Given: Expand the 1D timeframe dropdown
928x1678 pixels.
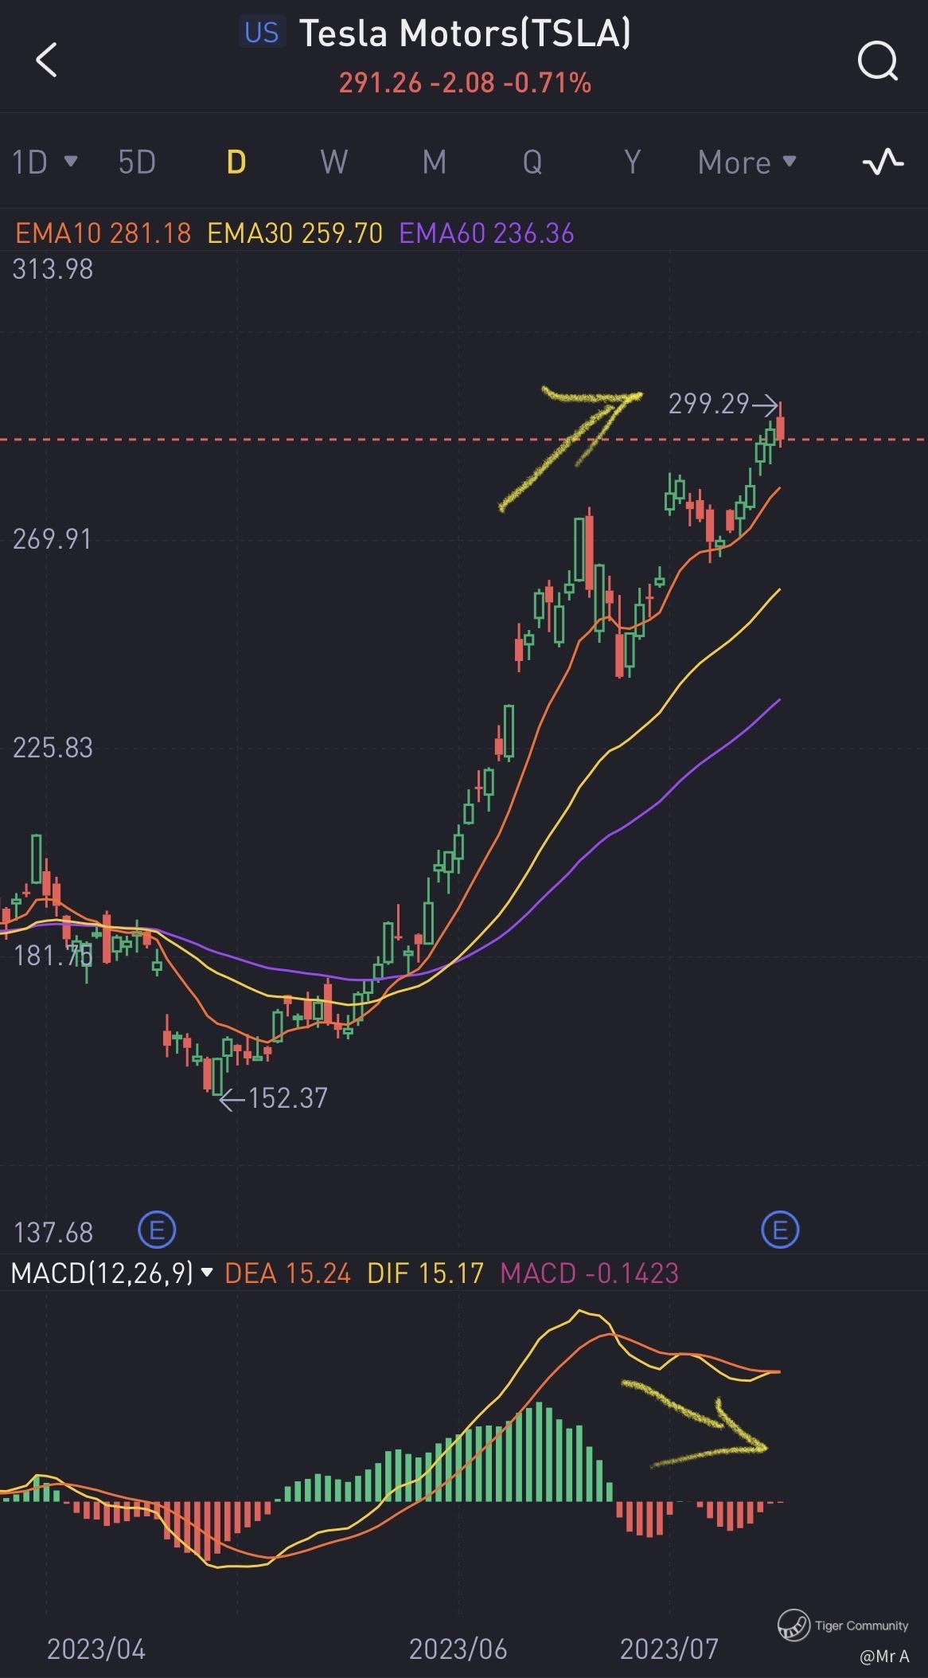Looking at the screenshot, I should [45, 162].
